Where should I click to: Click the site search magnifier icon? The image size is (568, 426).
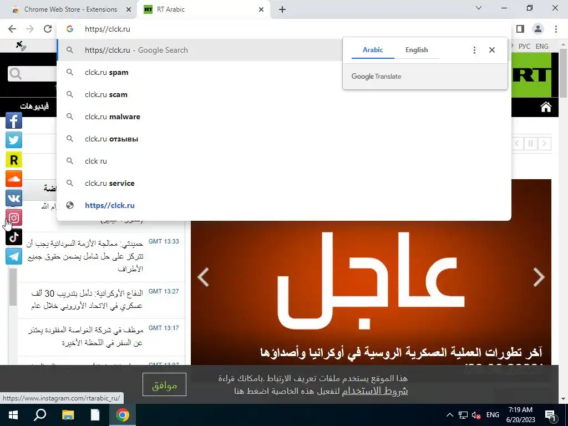pos(16,74)
